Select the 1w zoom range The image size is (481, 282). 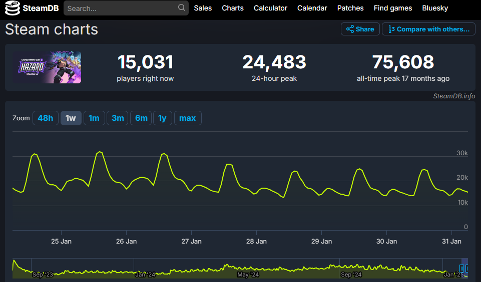pos(71,118)
